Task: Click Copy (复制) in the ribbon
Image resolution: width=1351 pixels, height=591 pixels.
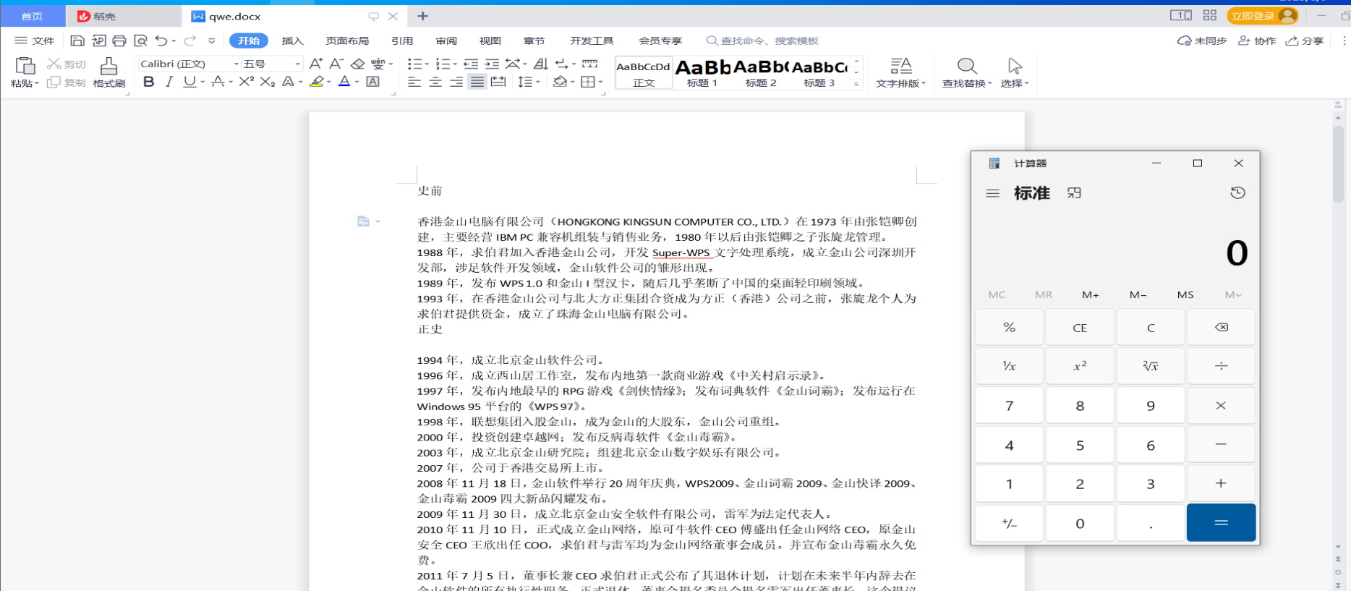Action: (67, 82)
